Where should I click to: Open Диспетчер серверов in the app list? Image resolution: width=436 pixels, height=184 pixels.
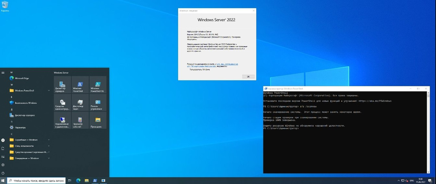point(30,115)
